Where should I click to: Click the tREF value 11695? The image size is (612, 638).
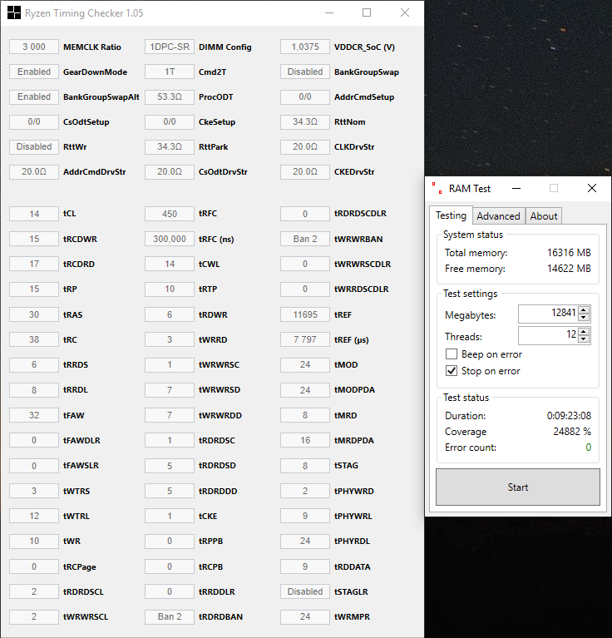tap(305, 314)
